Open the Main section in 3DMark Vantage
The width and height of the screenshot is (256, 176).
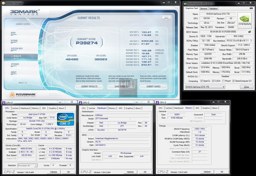pyautogui.click(x=13, y=33)
